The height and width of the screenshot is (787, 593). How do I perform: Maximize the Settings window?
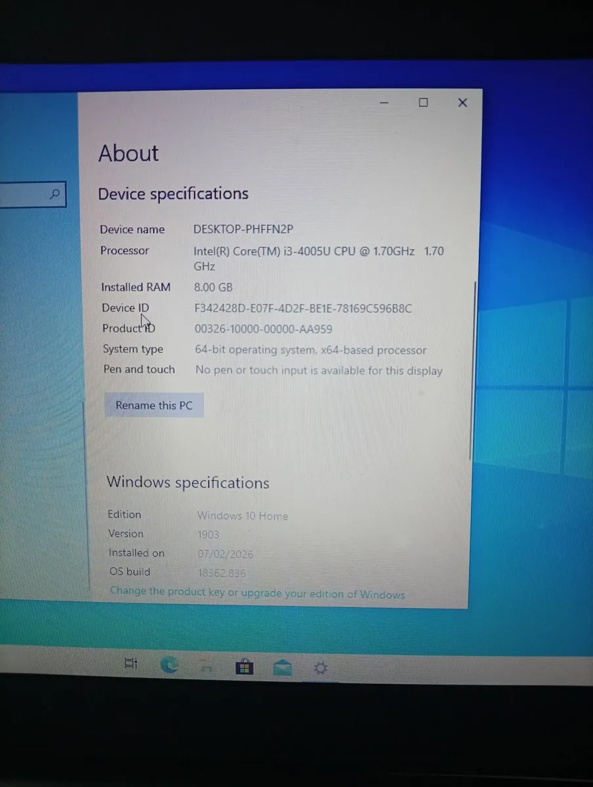point(423,102)
